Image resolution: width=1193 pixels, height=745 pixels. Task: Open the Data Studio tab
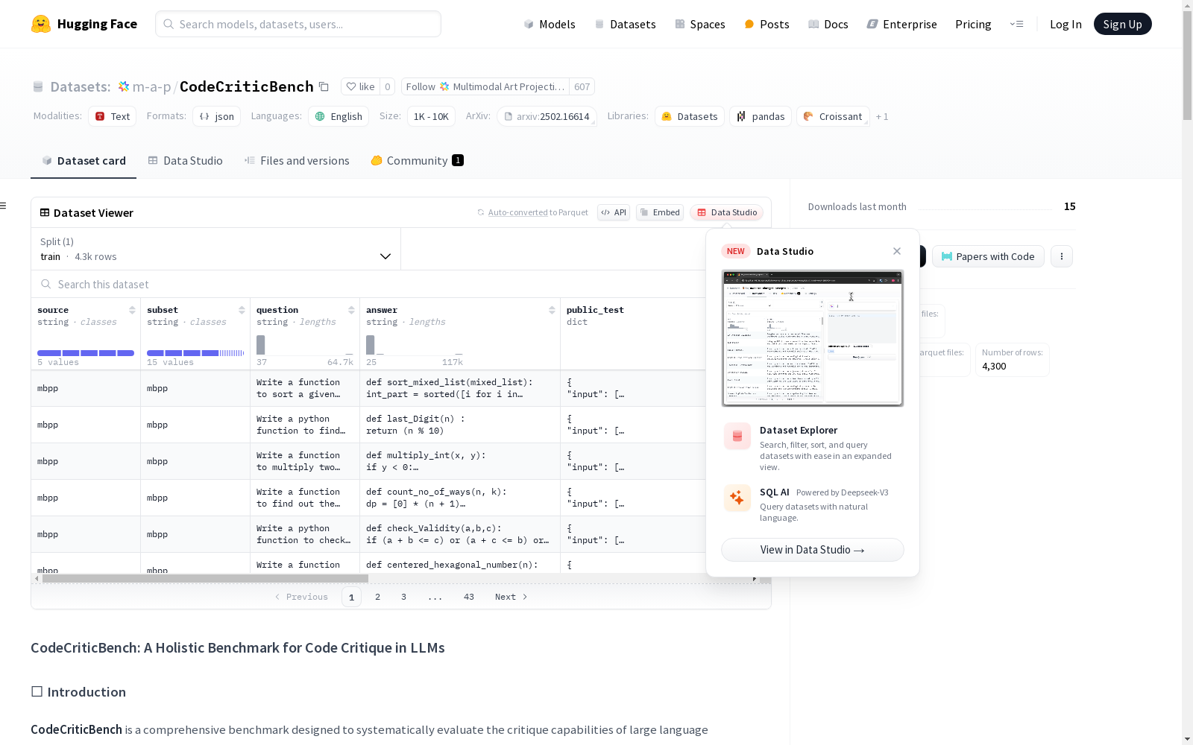(x=185, y=161)
